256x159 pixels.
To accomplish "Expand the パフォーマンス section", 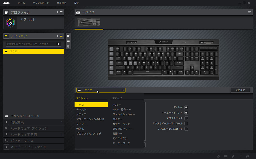I will (33, 141).
